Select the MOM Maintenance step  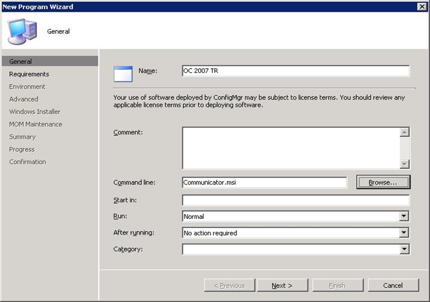[35, 124]
